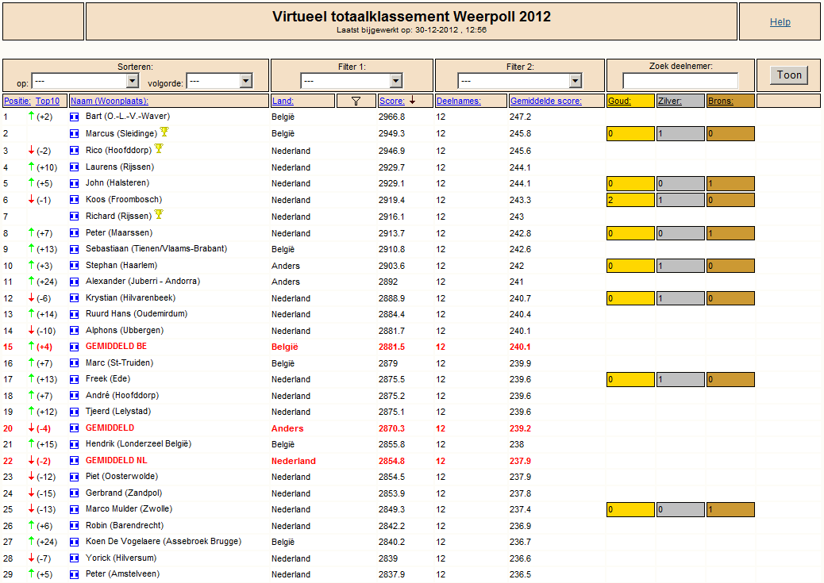Click the Toon button
The width and height of the screenshot is (824, 583).
click(789, 75)
